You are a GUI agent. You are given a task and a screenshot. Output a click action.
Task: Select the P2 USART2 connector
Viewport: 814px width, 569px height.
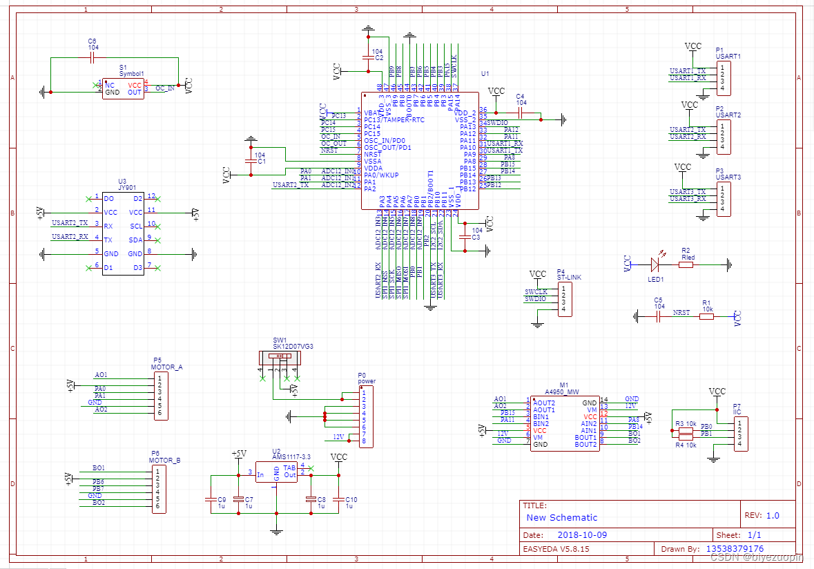point(724,137)
